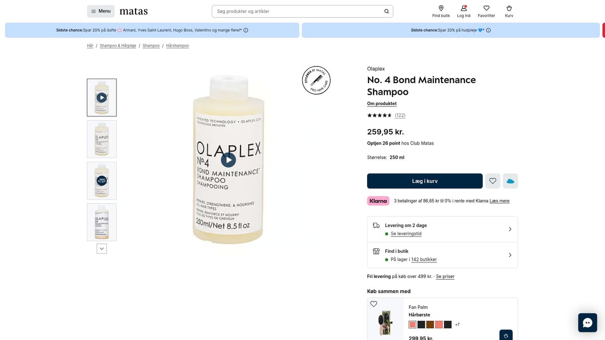Open the 122 reviews link
Viewport: 605px width, 340px height.
click(400, 115)
